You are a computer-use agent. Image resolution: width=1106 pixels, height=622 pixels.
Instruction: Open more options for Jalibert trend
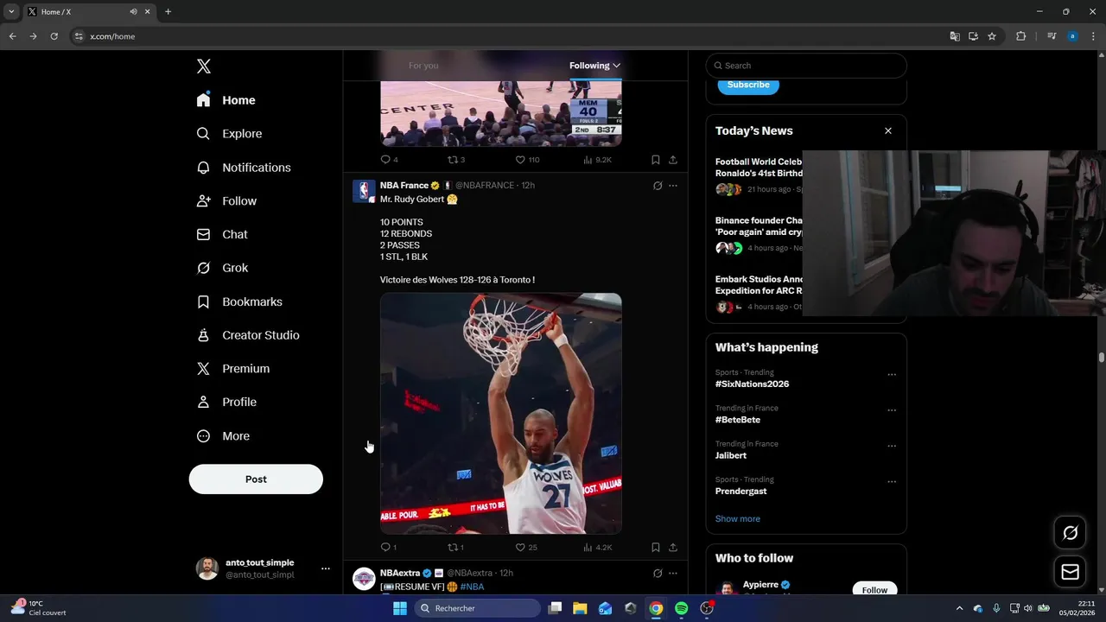pyautogui.click(x=892, y=446)
